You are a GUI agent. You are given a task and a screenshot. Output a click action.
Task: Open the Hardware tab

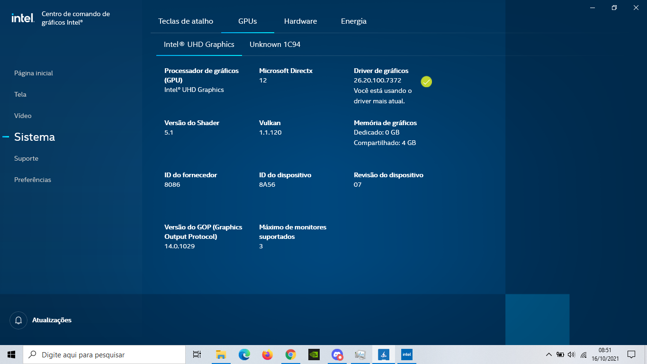[x=300, y=21]
